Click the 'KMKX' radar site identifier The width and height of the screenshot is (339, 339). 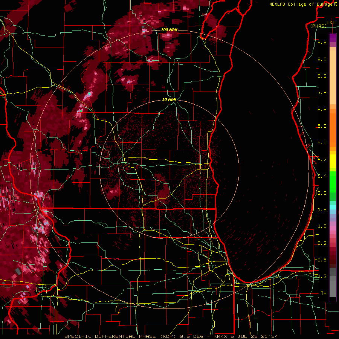pyautogui.click(x=220, y=336)
